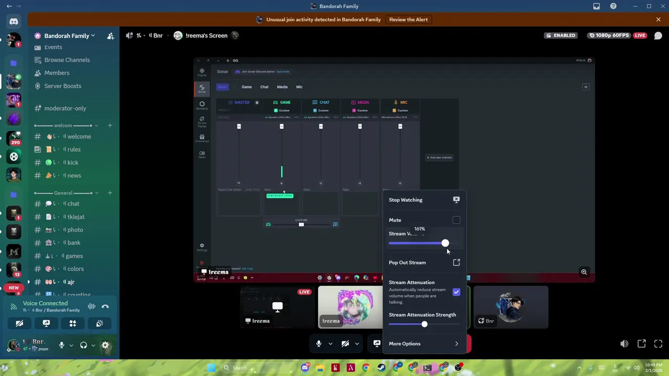Viewport: 669px width, 376px height.
Task: Jump to NEW unread mentions pill
Action: [x=14, y=288]
